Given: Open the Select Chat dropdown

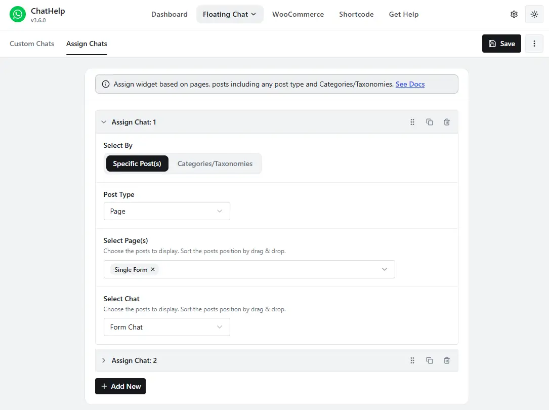Looking at the screenshot, I should 166,327.
